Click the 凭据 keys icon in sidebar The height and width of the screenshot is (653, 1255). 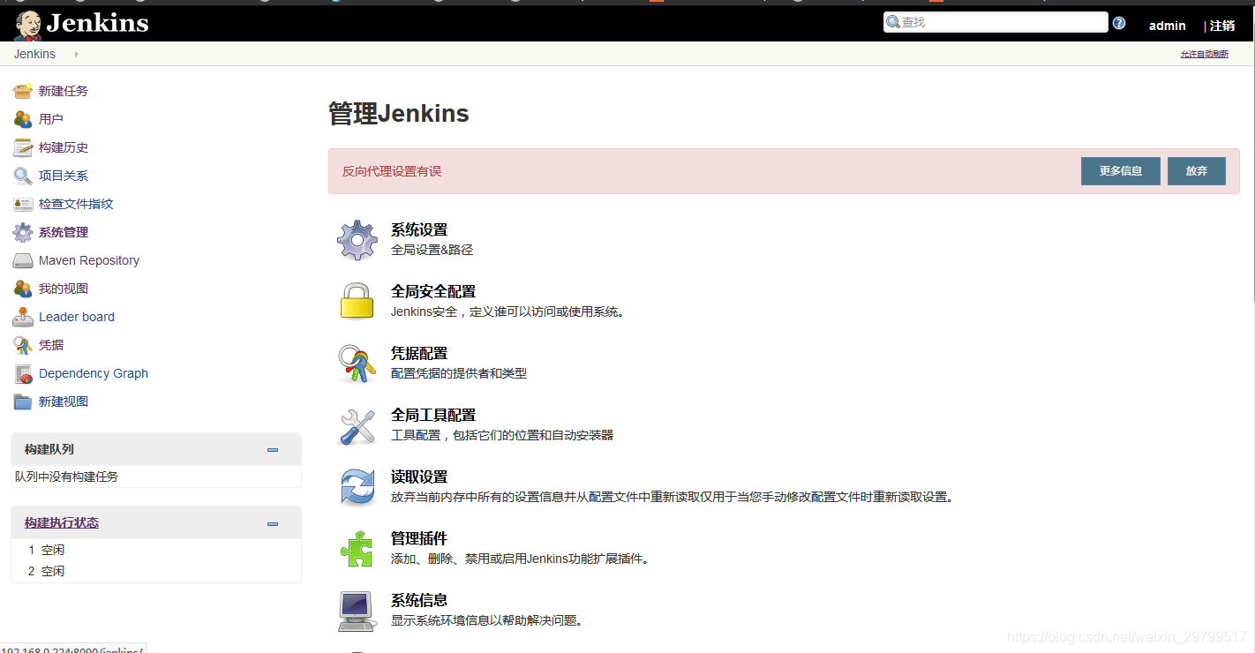(x=23, y=345)
